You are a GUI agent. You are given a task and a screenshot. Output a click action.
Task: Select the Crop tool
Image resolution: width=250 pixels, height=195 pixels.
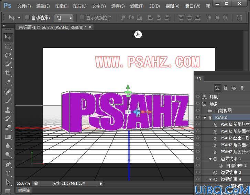click(8, 73)
